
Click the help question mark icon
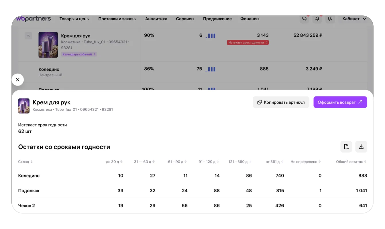330,19
